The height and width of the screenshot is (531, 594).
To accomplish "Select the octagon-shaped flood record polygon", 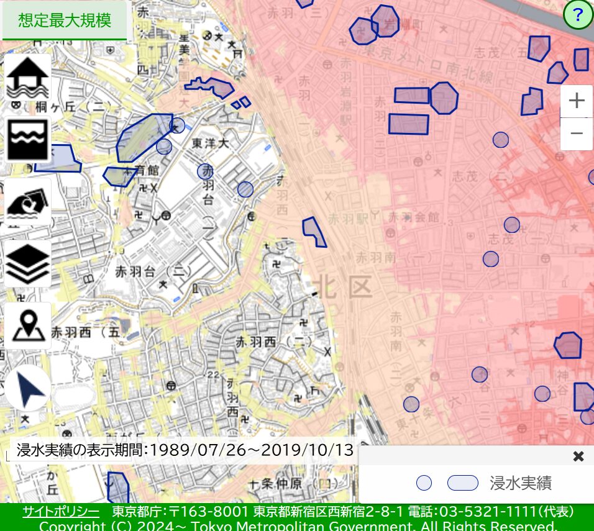I will 444,98.
